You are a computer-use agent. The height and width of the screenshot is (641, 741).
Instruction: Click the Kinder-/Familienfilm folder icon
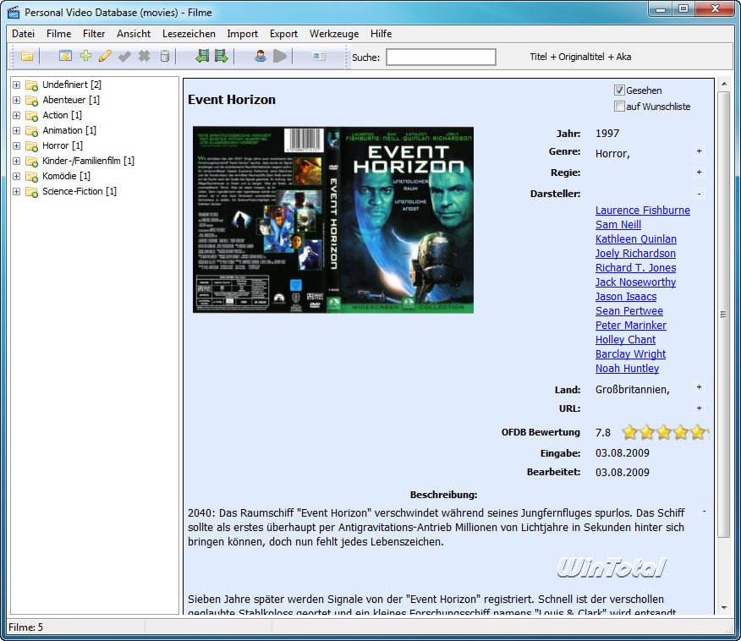coord(31,161)
